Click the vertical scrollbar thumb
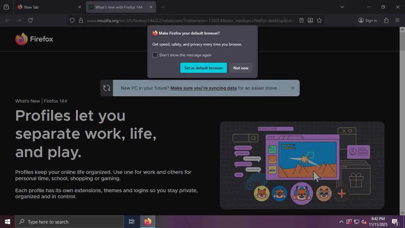The height and width of the screenshot is (228, 405). point(402,41)
